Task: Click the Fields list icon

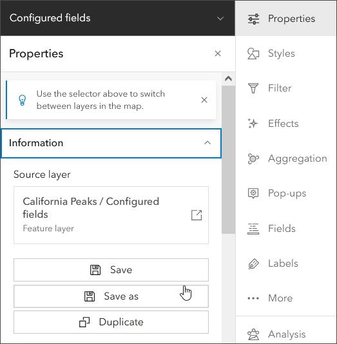Action: tap(253, 229)
